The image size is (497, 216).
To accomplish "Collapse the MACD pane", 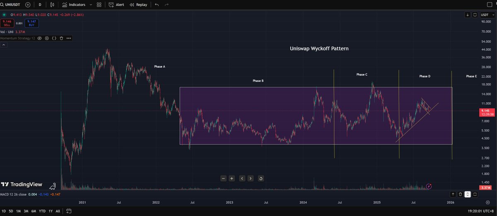I will point(468,194).
